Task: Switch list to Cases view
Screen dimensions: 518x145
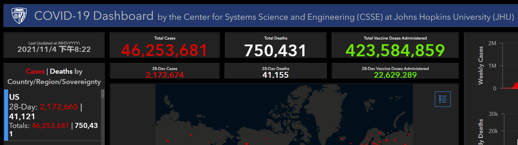Action: point(35,71)
